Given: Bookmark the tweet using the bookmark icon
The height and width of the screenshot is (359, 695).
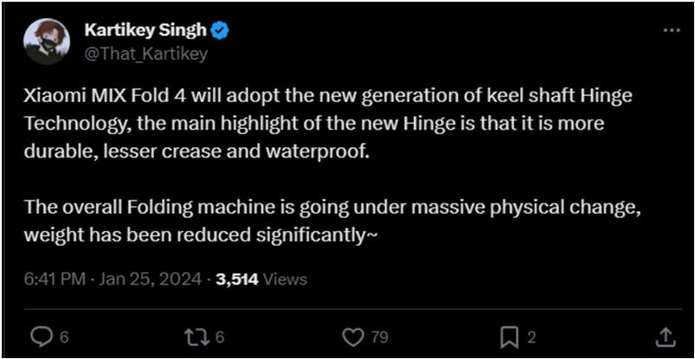Looking at the screenshot, I should (x=510, y=336).
